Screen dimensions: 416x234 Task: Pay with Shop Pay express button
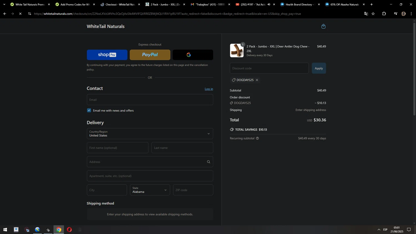tap(107, 55)
